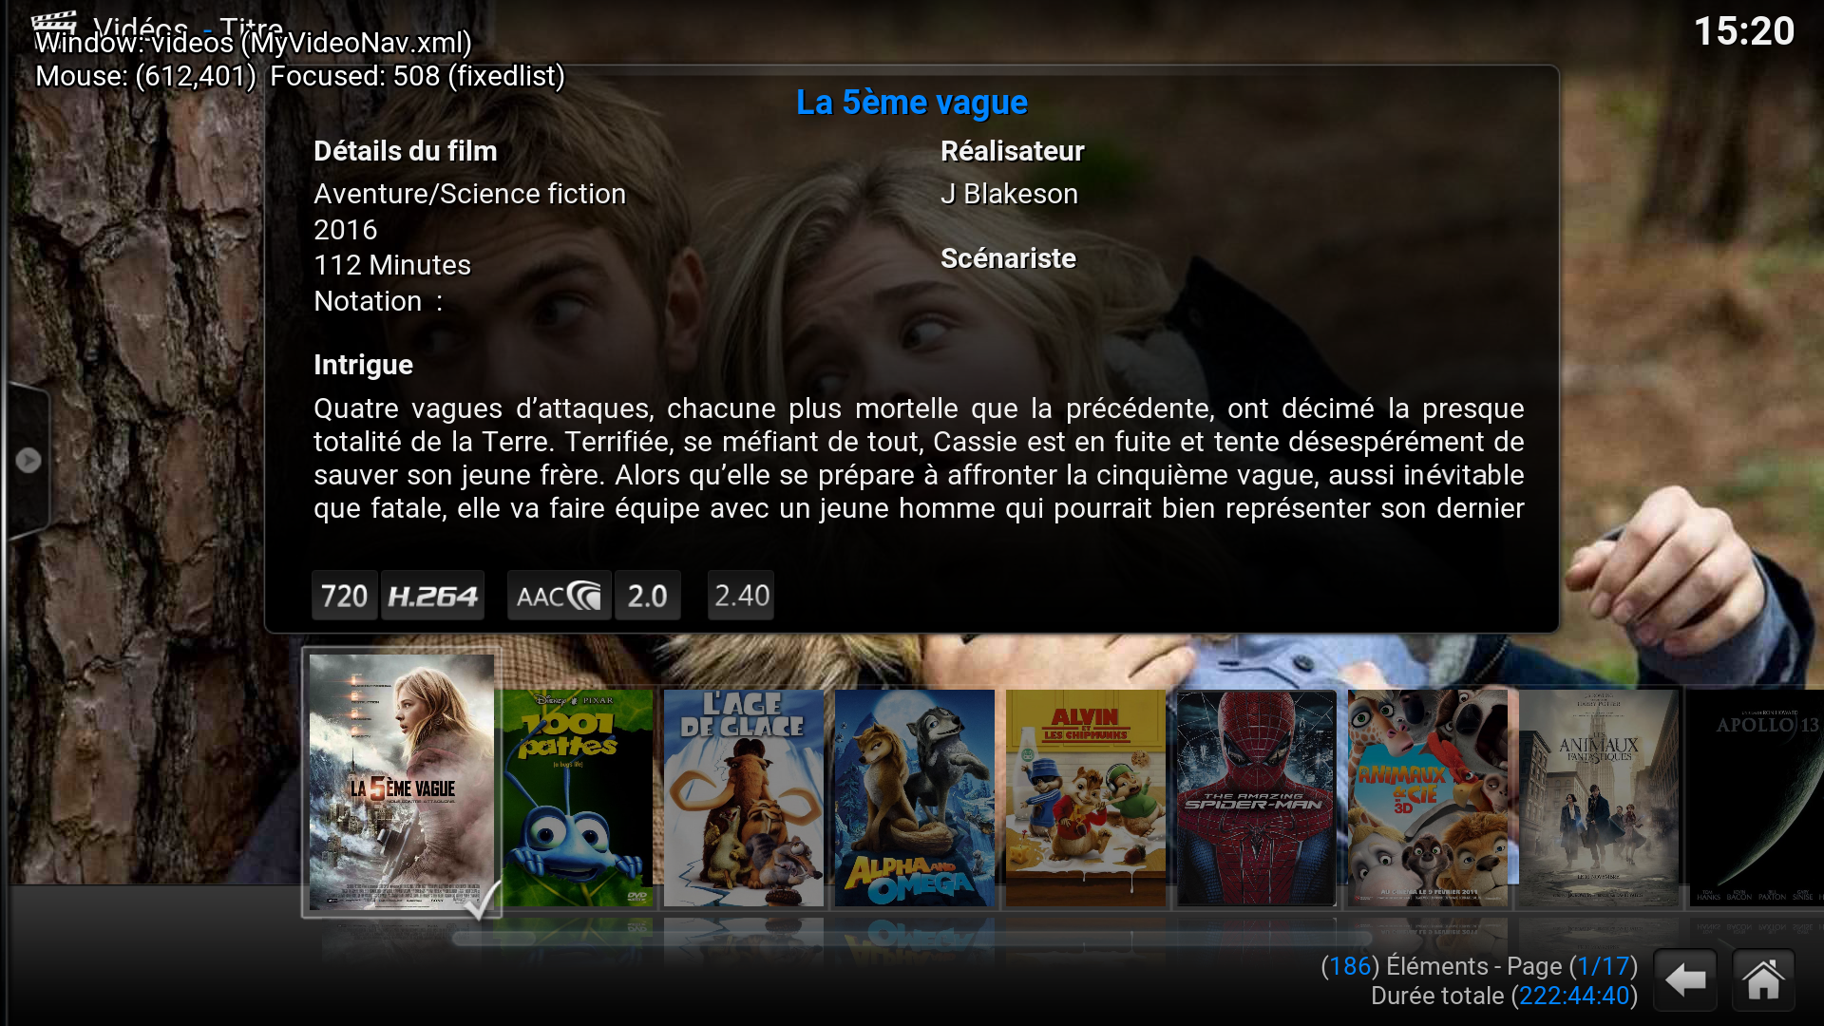Select Animaux & Cie 3D poster
This screenshot has height=1026, width=1824.
(x=1428, y=798)
